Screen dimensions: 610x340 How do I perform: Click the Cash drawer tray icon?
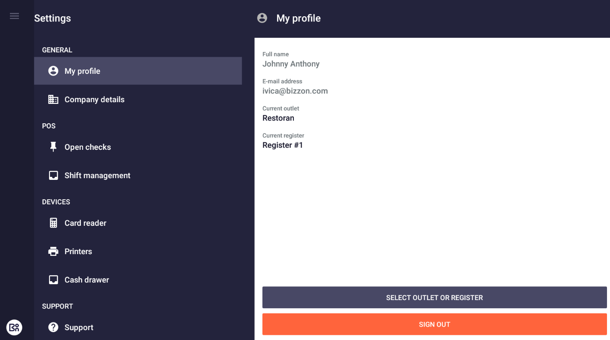click(x=53, y=280)
